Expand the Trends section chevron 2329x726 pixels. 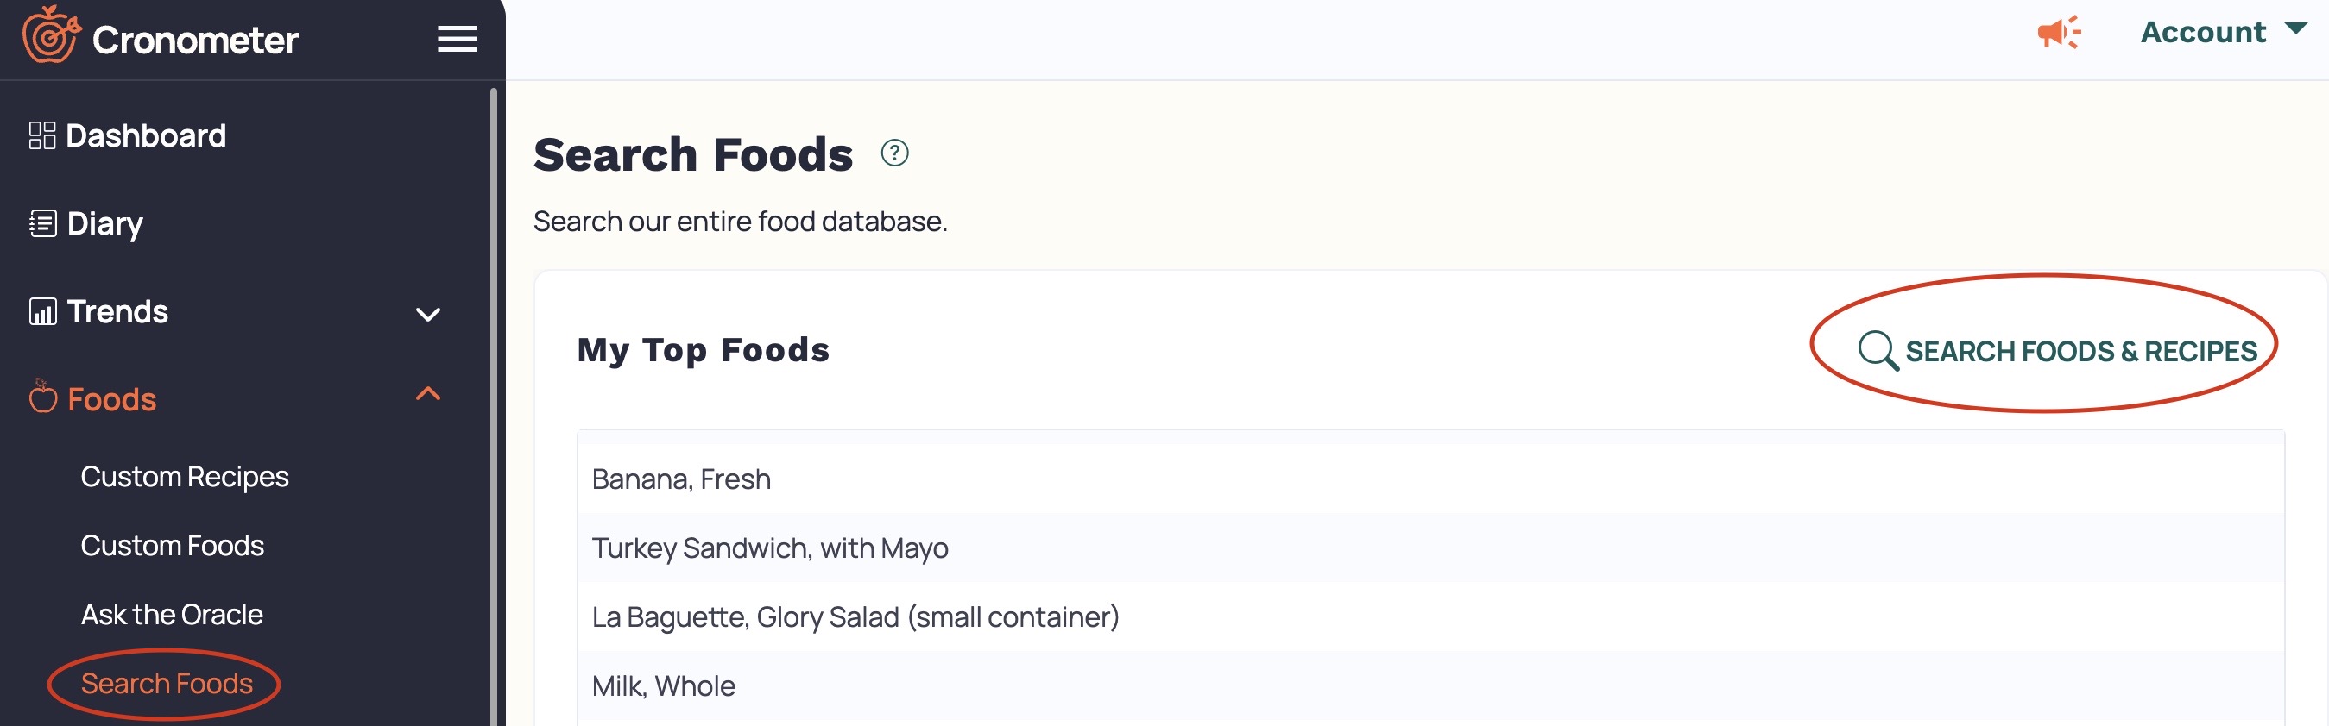tap(428, 314)
